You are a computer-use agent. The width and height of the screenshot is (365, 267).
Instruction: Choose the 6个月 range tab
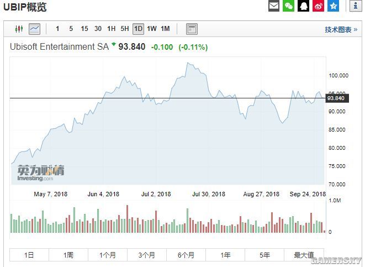pos(186,255)
